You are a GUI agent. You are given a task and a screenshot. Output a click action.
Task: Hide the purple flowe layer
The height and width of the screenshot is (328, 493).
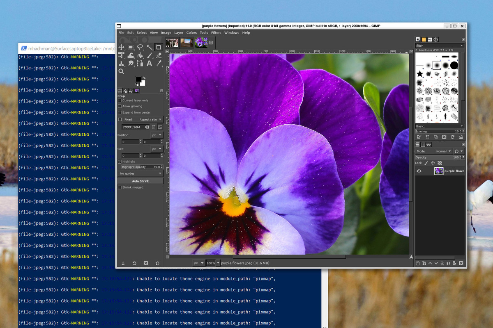click(418, 171)
